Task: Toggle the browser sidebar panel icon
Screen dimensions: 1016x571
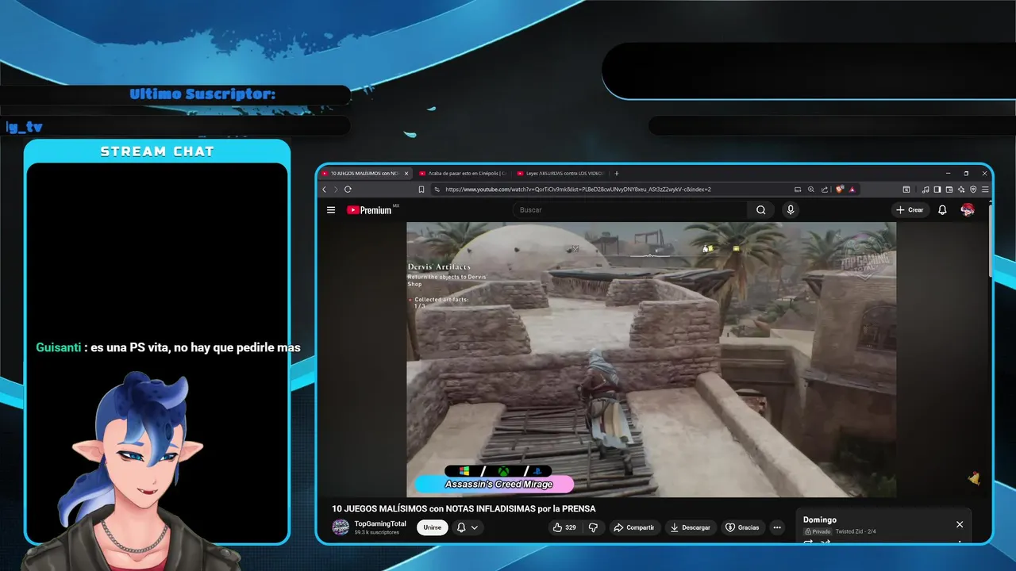Action: tap(937, 190)
